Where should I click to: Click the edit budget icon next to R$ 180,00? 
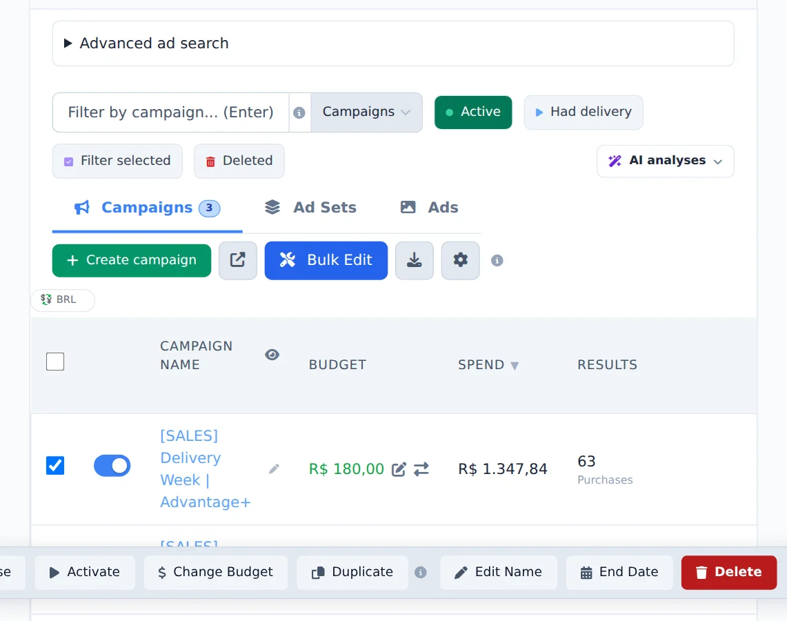(x=399, y=469)
